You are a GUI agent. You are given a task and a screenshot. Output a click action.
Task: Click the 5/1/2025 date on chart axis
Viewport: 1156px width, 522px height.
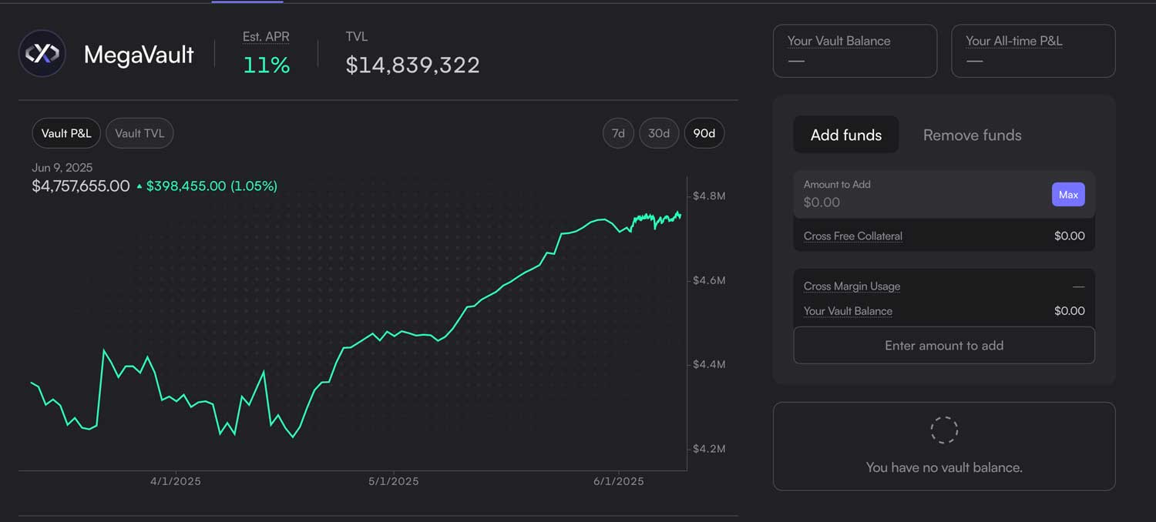[393, 481]
